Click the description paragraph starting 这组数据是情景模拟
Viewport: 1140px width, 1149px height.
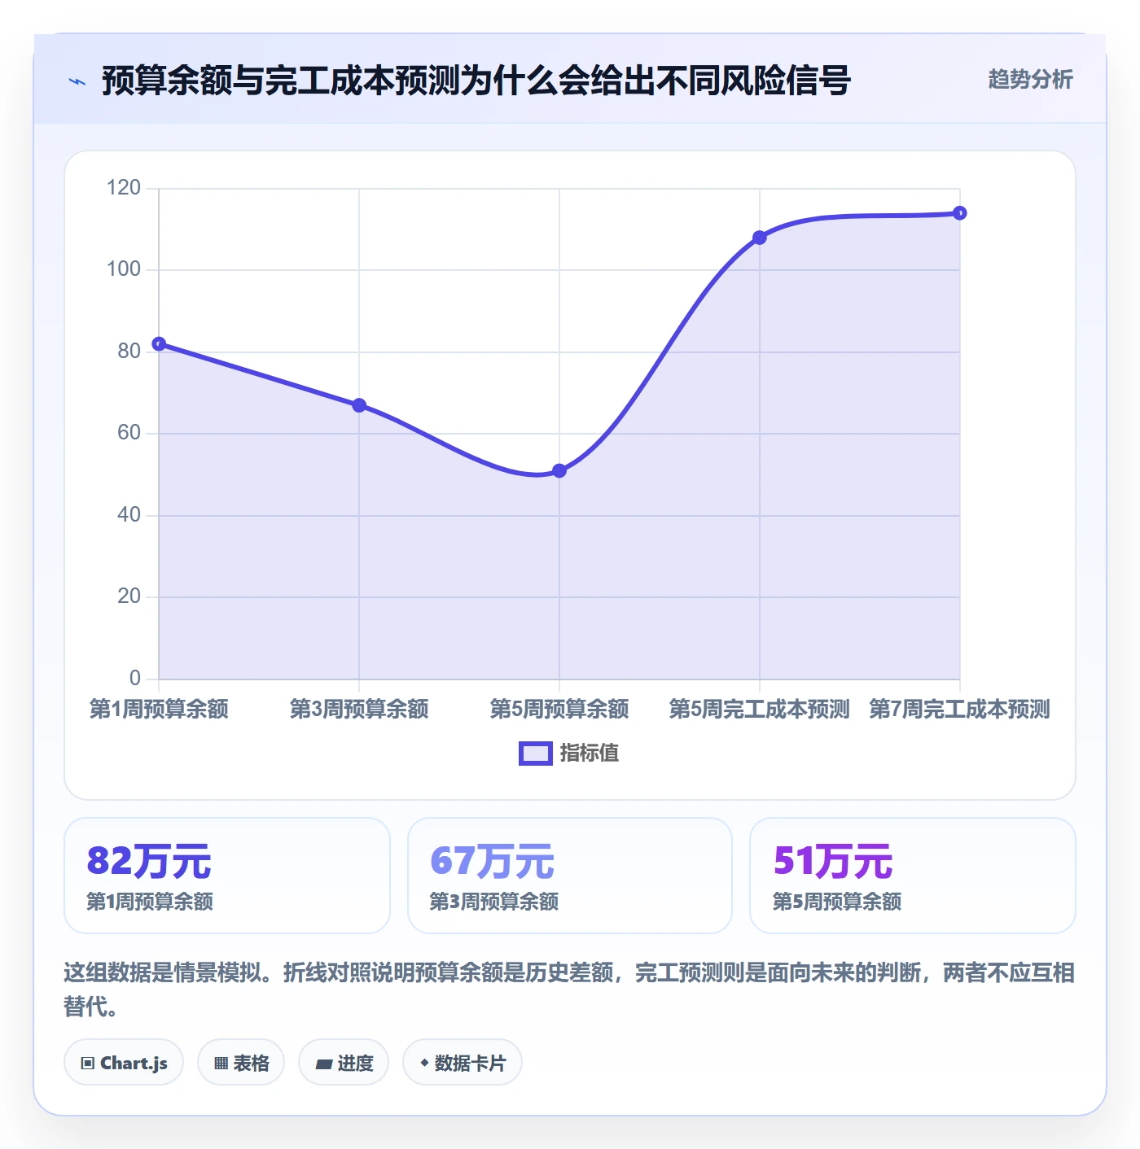pyautogui.click(x=569, y=990)
